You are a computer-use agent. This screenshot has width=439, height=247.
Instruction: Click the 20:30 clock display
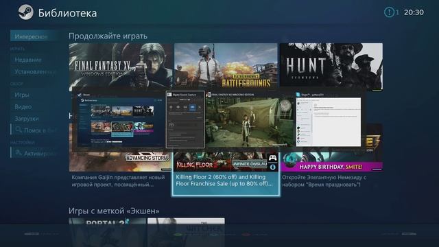point(414,12)
